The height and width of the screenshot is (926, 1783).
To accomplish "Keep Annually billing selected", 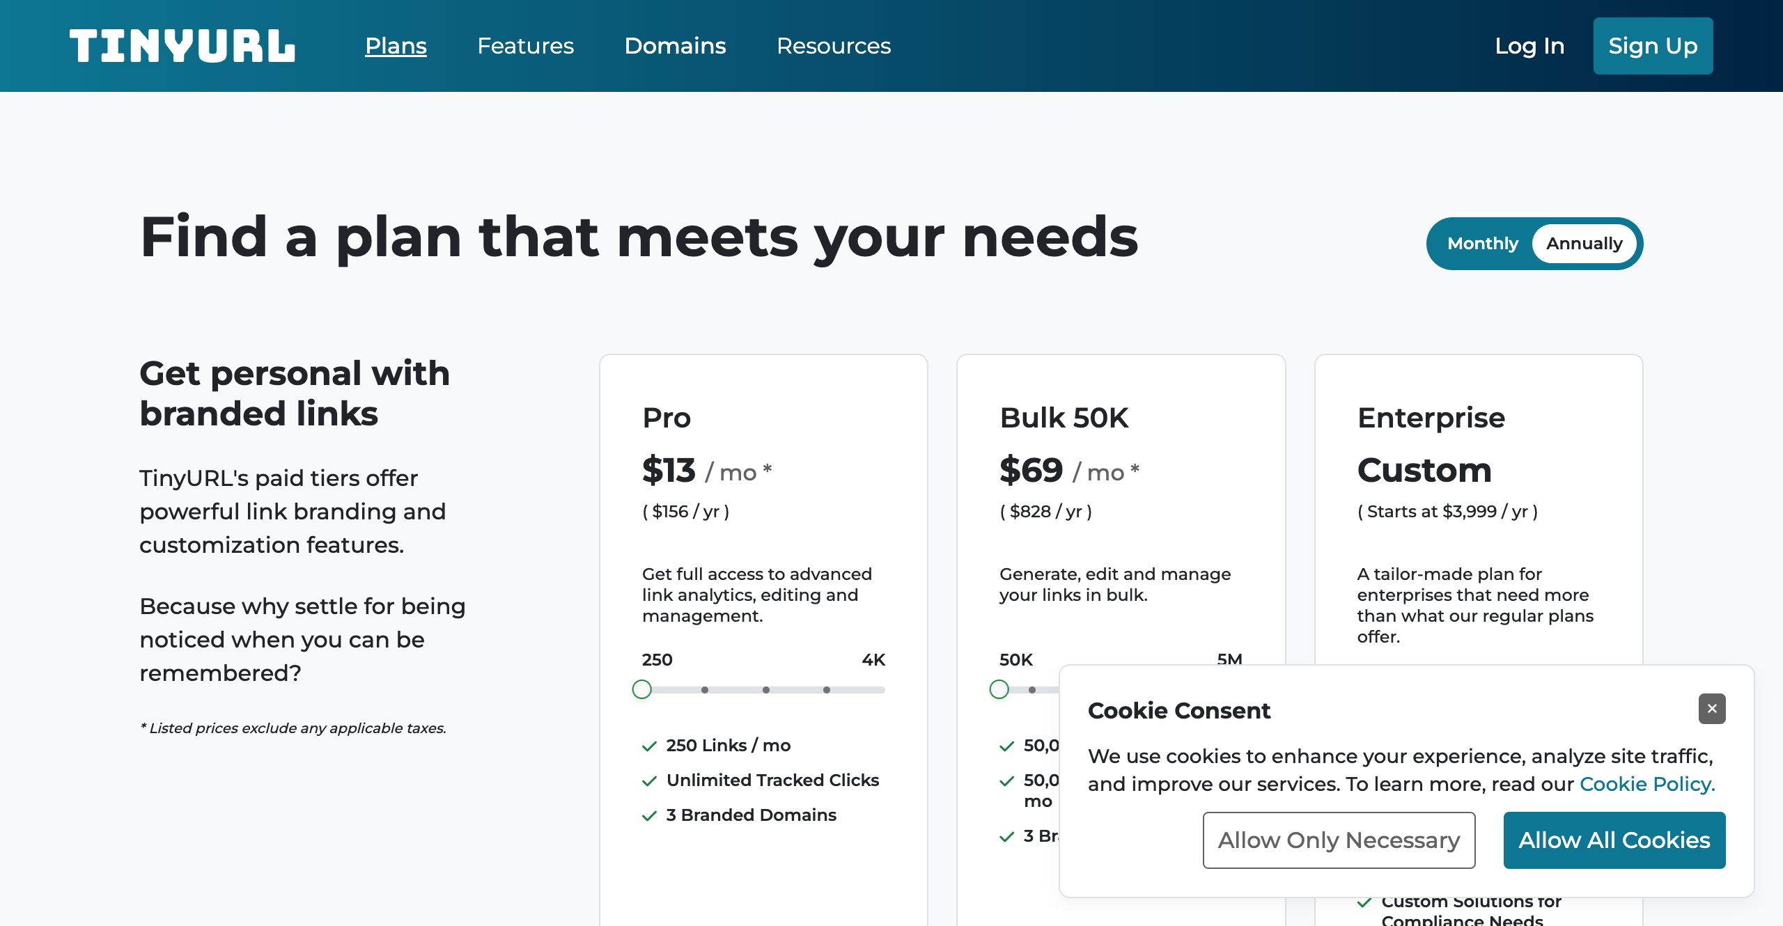I will (1585, 244).
